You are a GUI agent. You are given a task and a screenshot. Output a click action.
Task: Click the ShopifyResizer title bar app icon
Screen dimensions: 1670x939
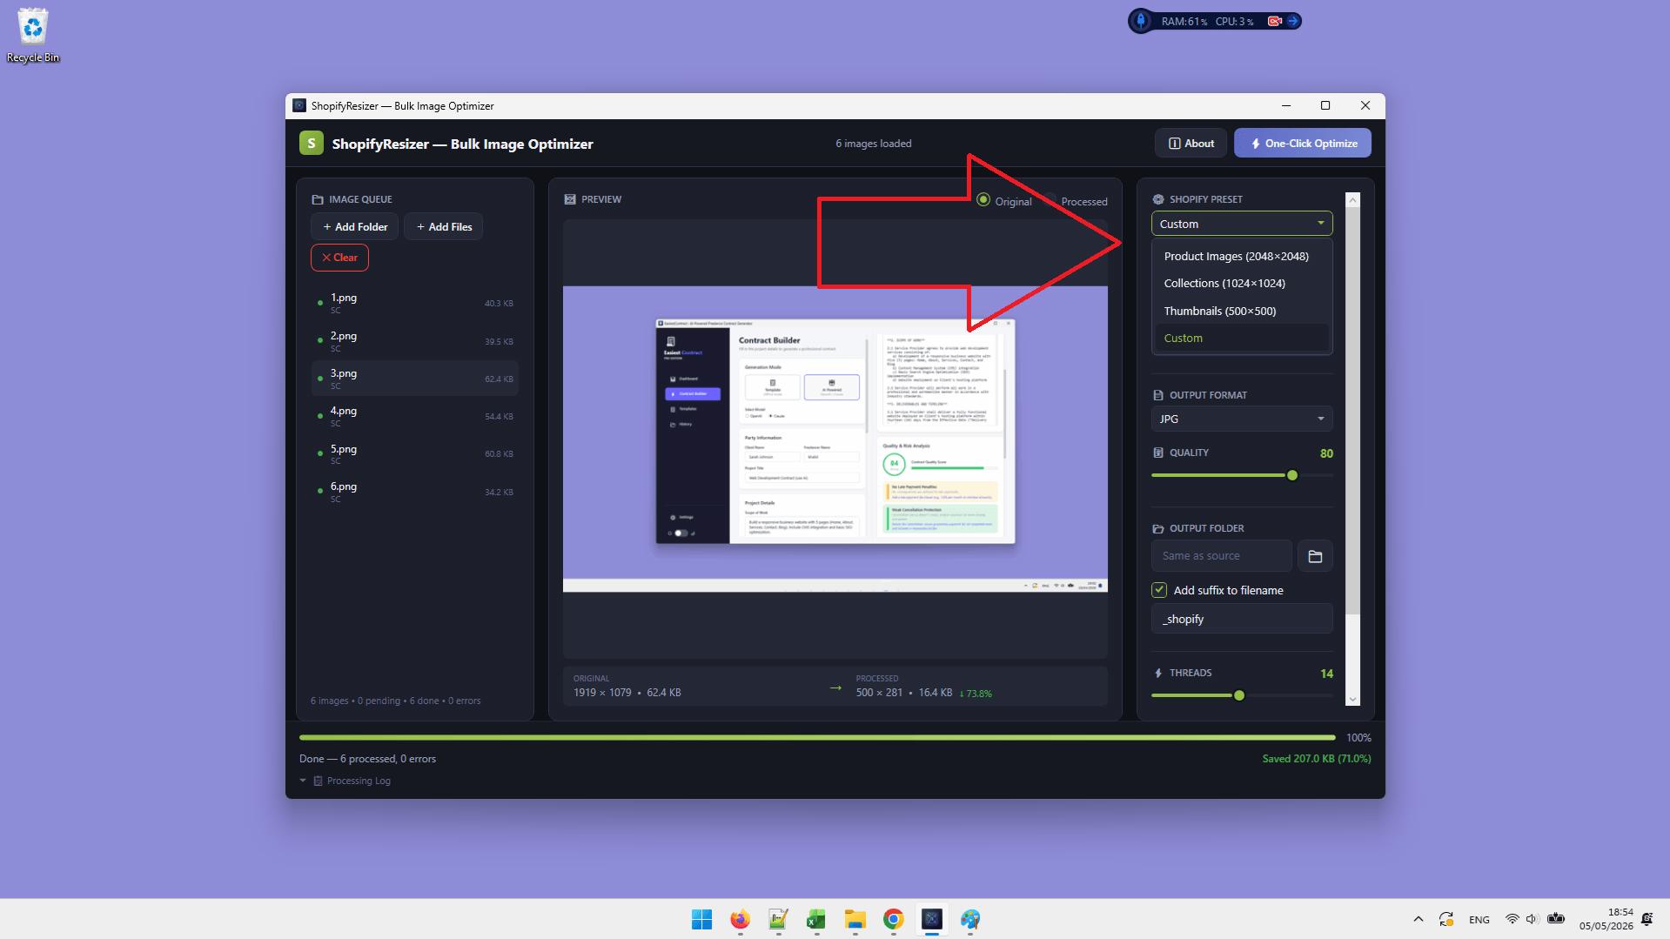coord(299,105)
